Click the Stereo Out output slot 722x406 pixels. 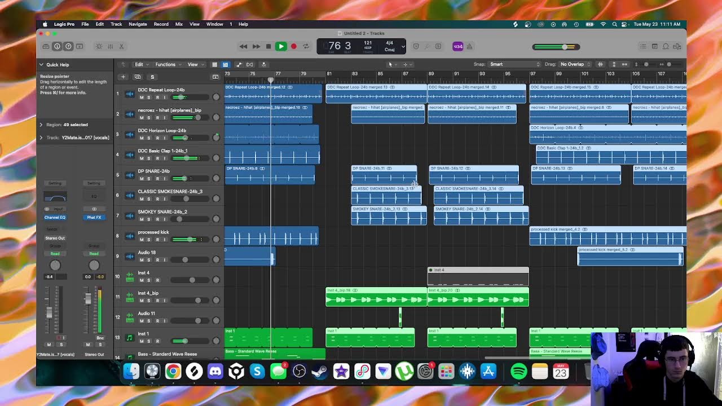55,238
